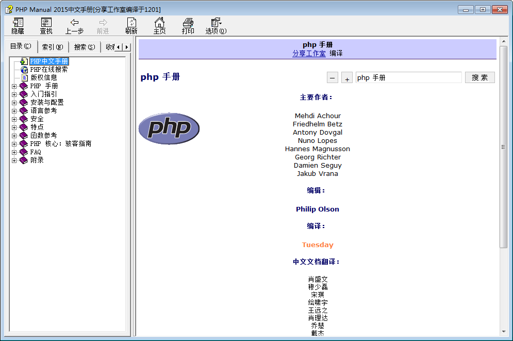Switch to the 搜索 tab
This screenshot has width=513, height=341.
(84, 47)
